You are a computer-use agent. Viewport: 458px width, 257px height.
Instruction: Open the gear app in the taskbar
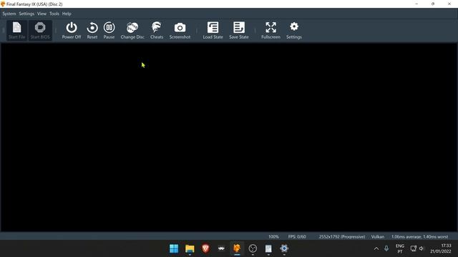point(284,248)
